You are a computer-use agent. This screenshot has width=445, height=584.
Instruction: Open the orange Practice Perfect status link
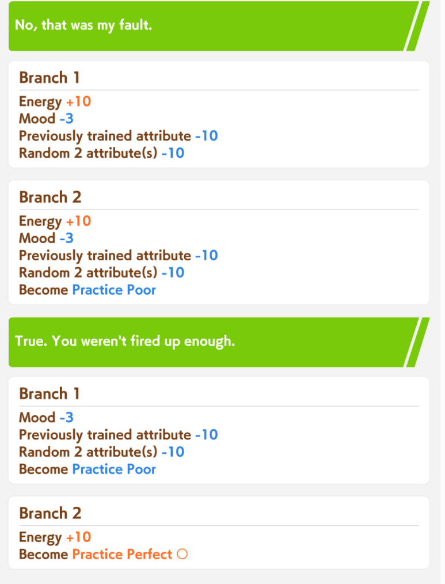pos(122,555)
